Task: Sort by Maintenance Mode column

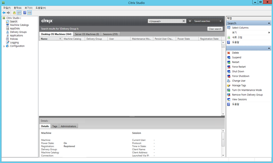Action: click(x=141, y=39)
